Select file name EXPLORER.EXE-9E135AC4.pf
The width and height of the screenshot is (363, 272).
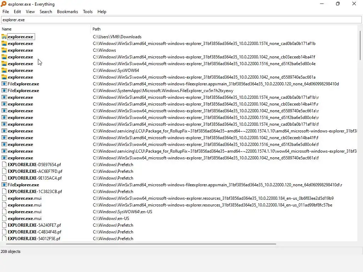pos(35,178)
